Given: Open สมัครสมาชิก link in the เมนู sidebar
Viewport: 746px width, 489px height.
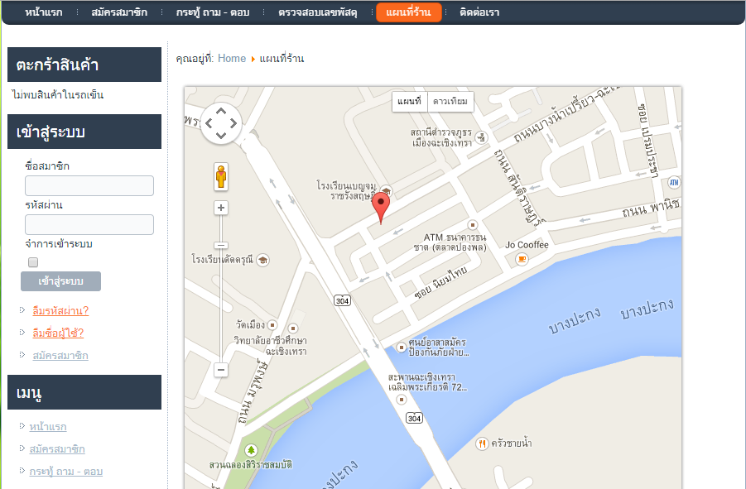Looking at the screenshot, I should point(57,449).
